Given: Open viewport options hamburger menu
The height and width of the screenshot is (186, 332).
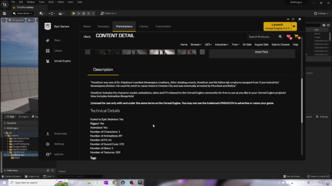Looking at the screenshot, I should (x=4, y=20).
